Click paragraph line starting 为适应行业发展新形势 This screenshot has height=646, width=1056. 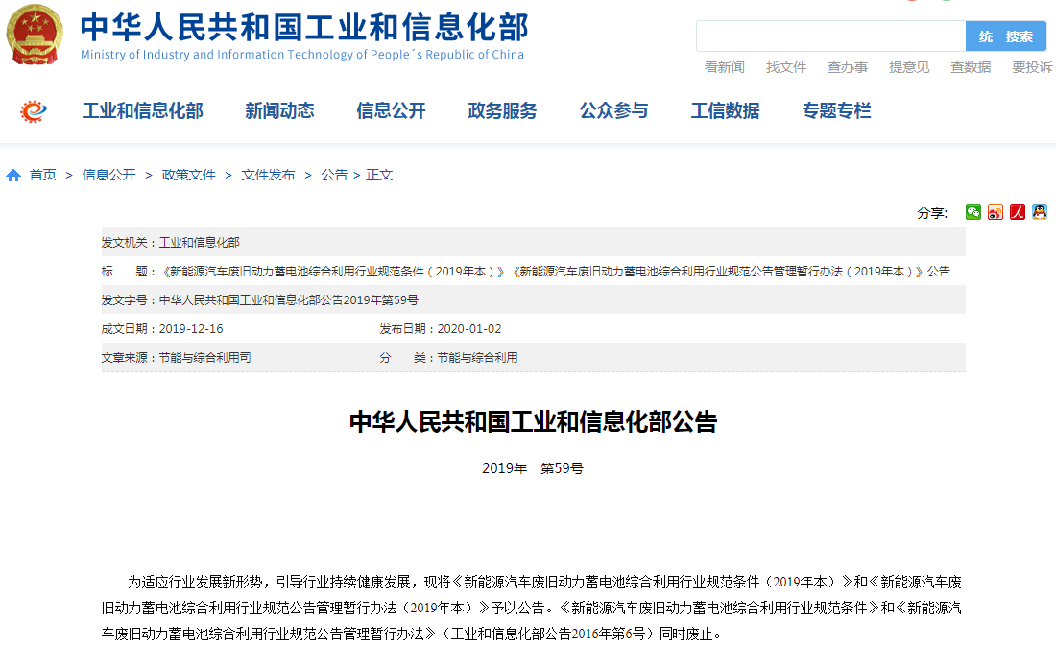point(545,582)
